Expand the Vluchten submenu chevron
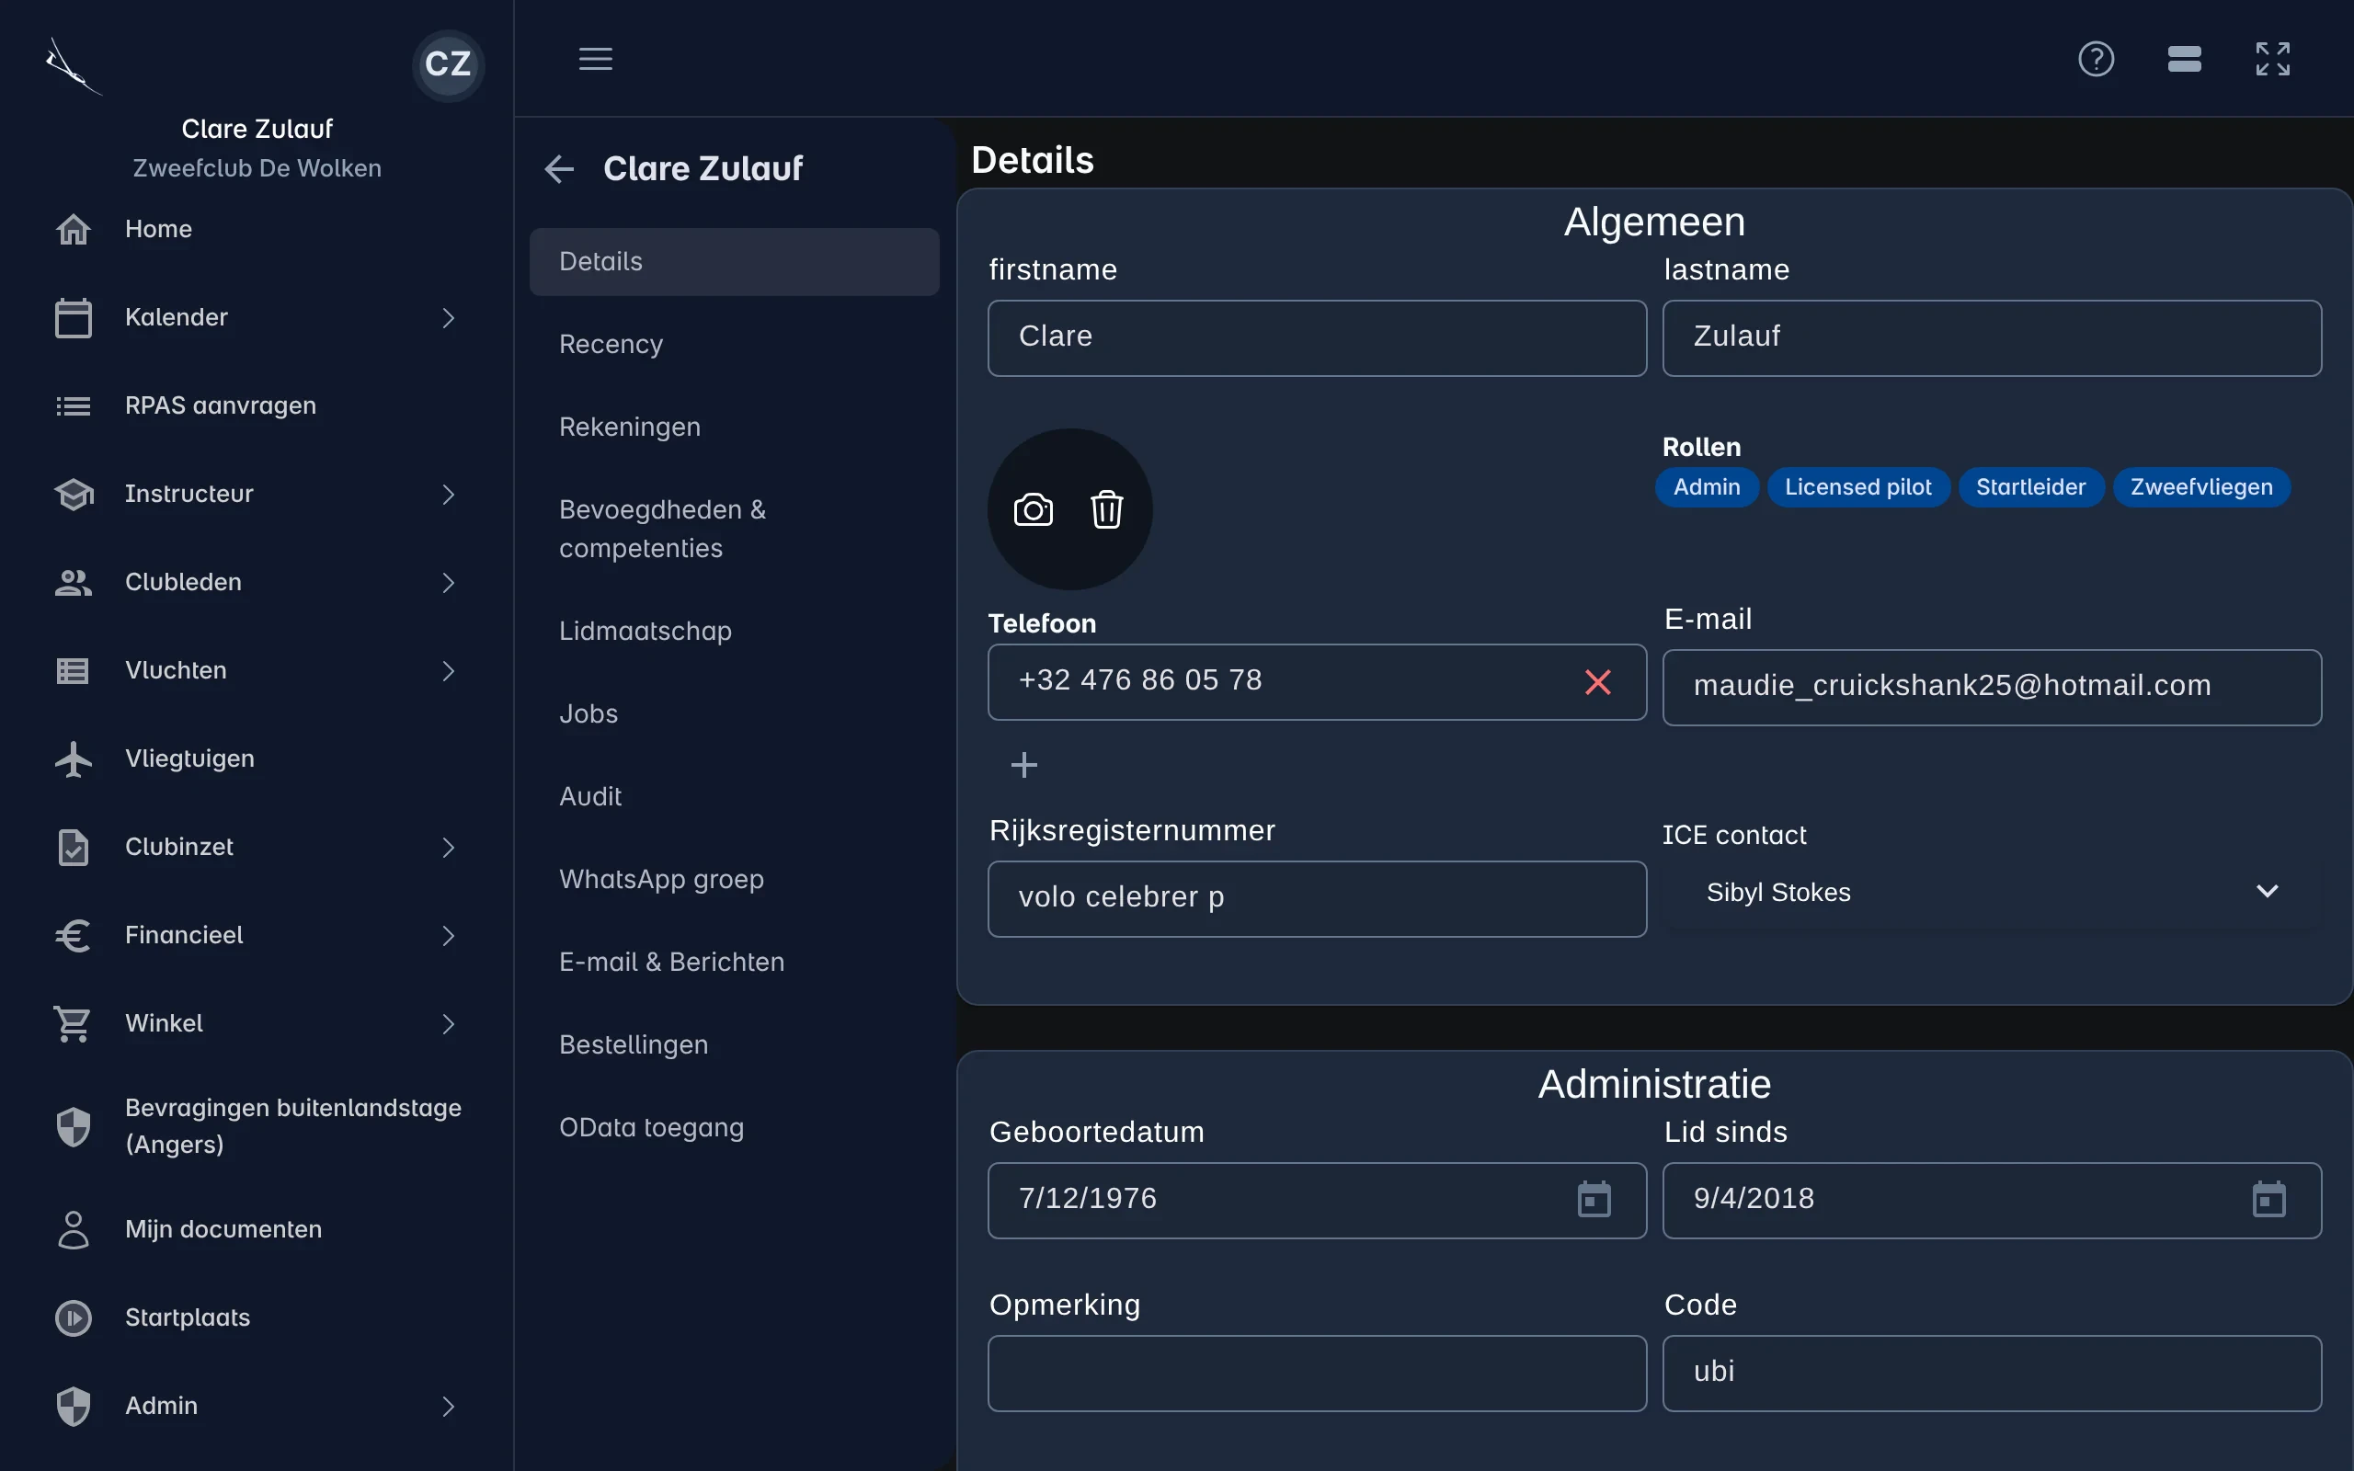Viewport: 2354px width, 1471px height. [449, 671]
